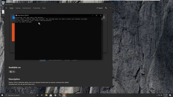The width and height of the screenshot is (173, 97).
Task: Select the Productivity tab
Action: pos(36,8)
